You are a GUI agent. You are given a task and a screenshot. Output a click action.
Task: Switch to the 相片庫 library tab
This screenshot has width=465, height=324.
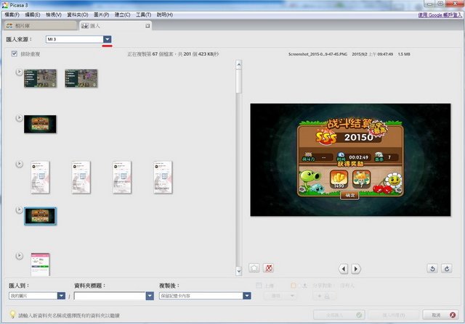click(x=40, y=26)
